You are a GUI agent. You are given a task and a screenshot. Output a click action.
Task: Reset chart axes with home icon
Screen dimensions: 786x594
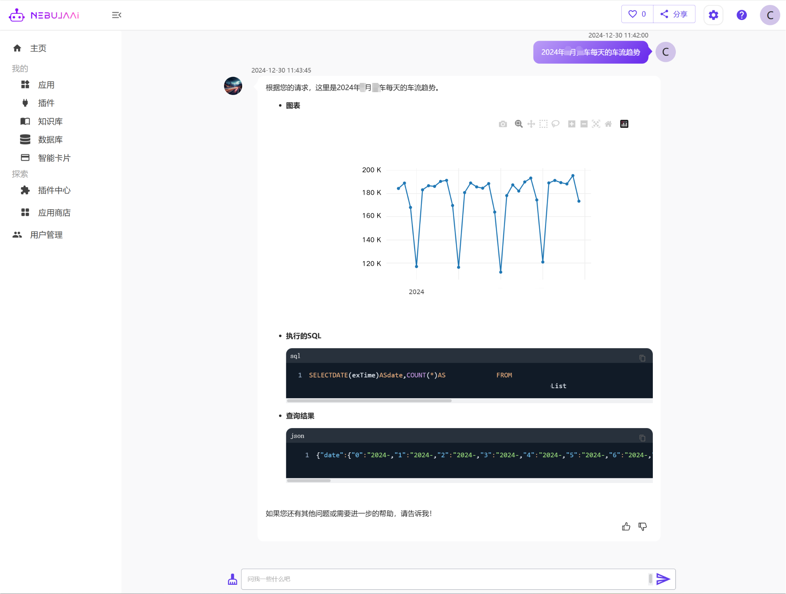point(608,124)
